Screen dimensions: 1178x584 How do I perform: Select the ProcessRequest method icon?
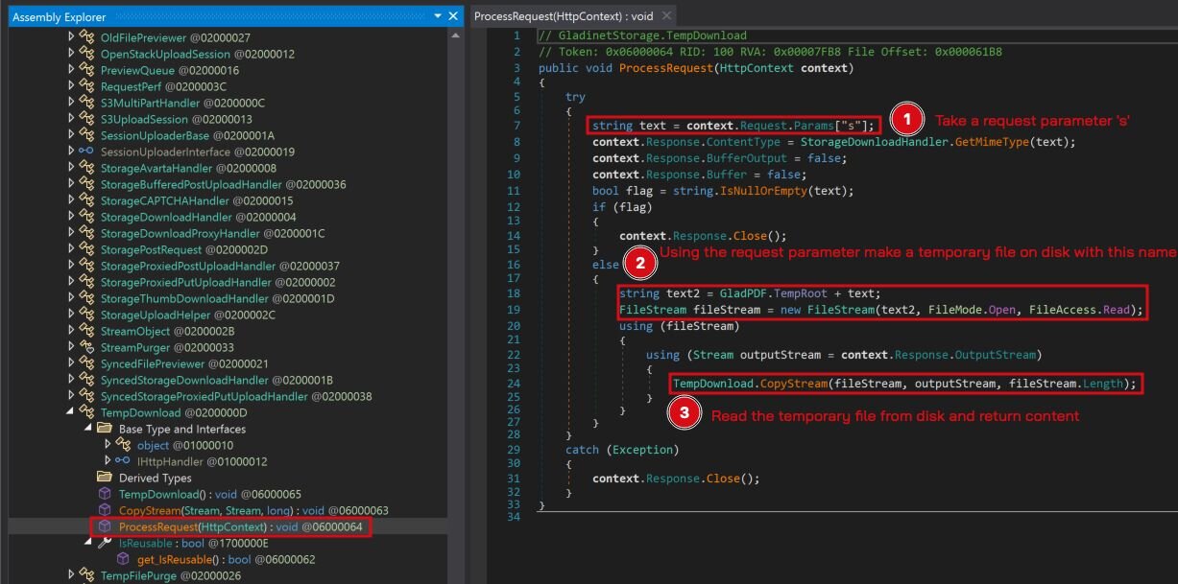104,526
